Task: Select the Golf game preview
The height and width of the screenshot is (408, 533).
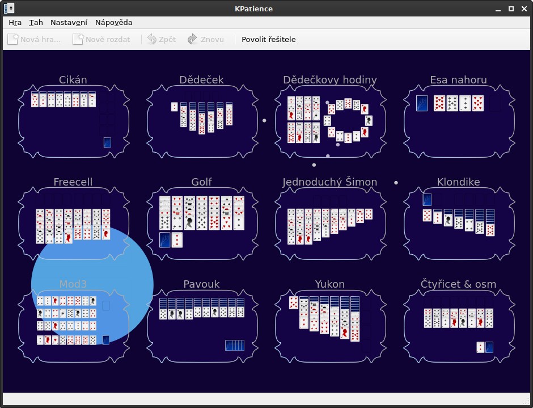Action: (x=202, y=224)
